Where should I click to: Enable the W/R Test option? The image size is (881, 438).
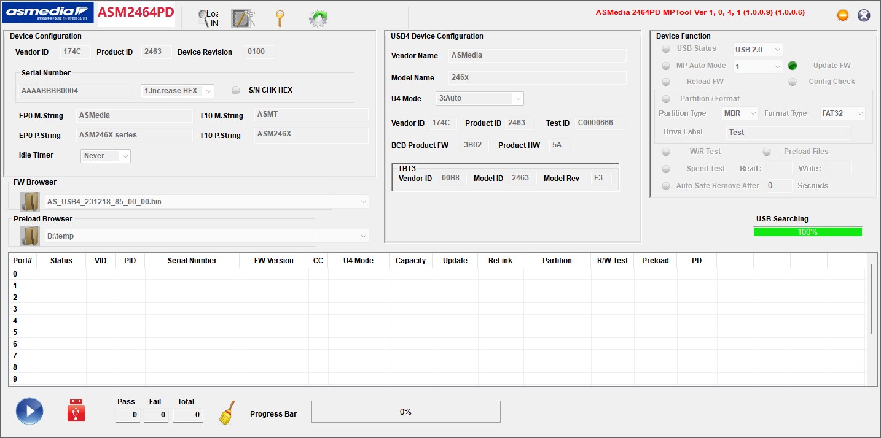pos(666,152)
